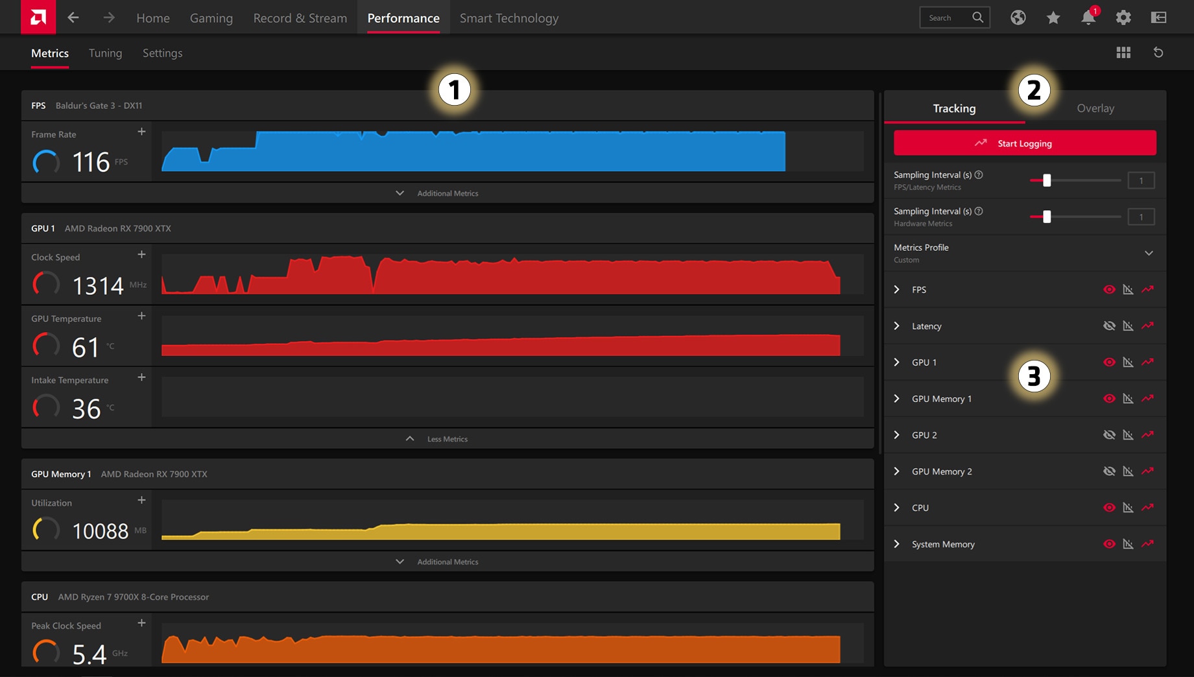Toggle GPU Memory 1 overlay chart icon
Viewport: 1194px width, 677px height.
point(1128,398)
